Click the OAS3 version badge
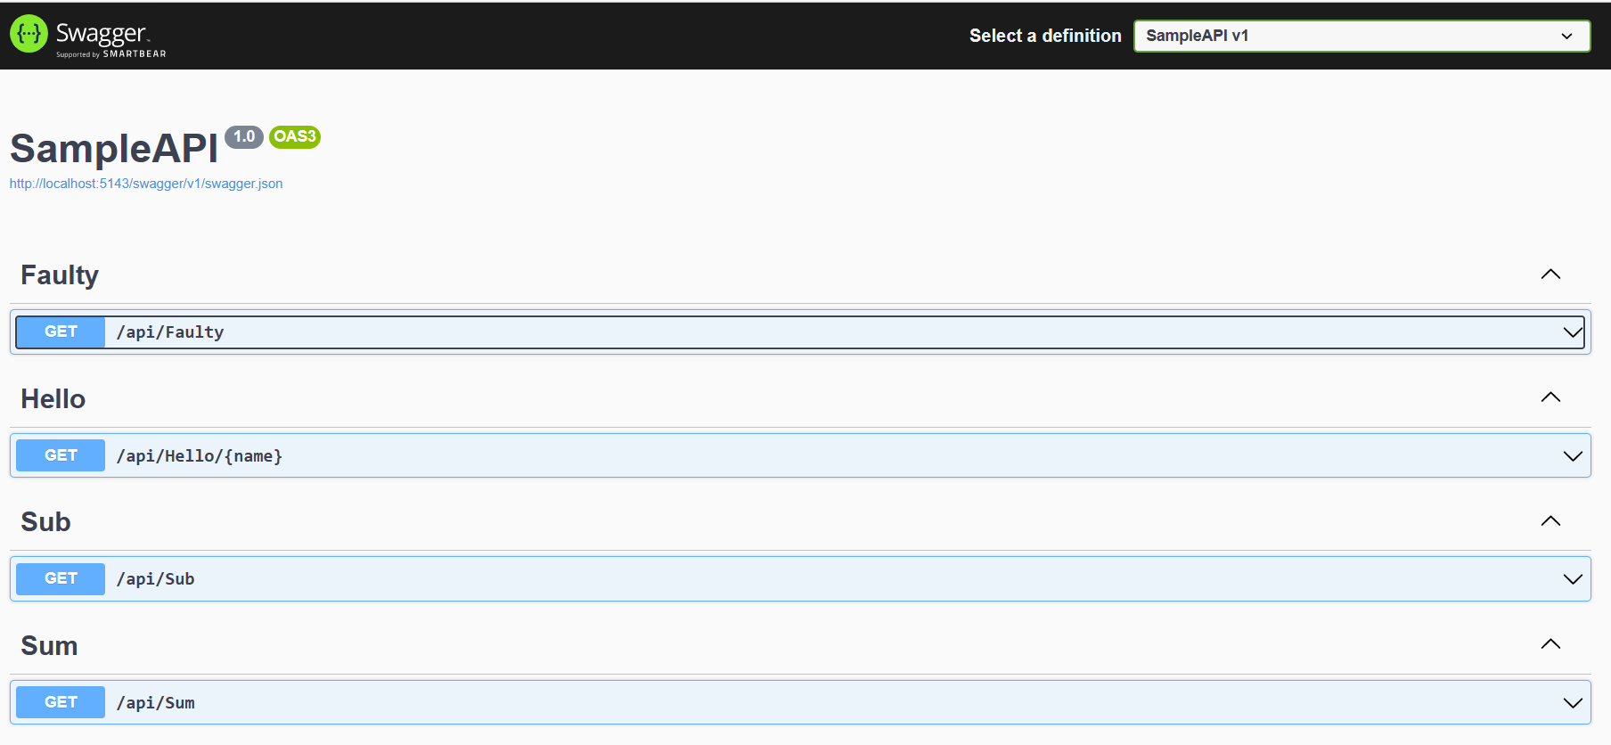Screen dimensions: 1611x745 point(295,136)
